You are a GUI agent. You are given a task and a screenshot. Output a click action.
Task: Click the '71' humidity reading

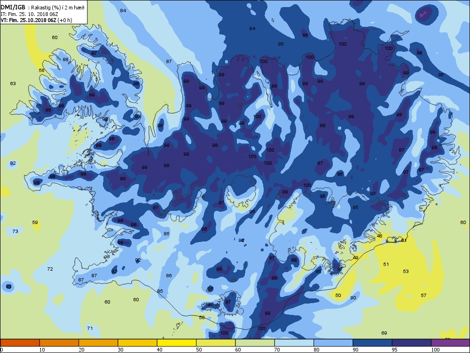pos(90,329)
